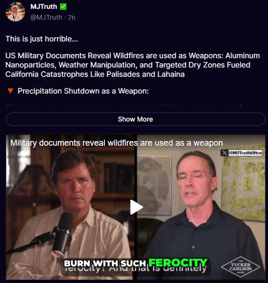Screen dimensions: 268x283
Task: Select the 'This is just horrible...' text line
Action: [42, 39]
